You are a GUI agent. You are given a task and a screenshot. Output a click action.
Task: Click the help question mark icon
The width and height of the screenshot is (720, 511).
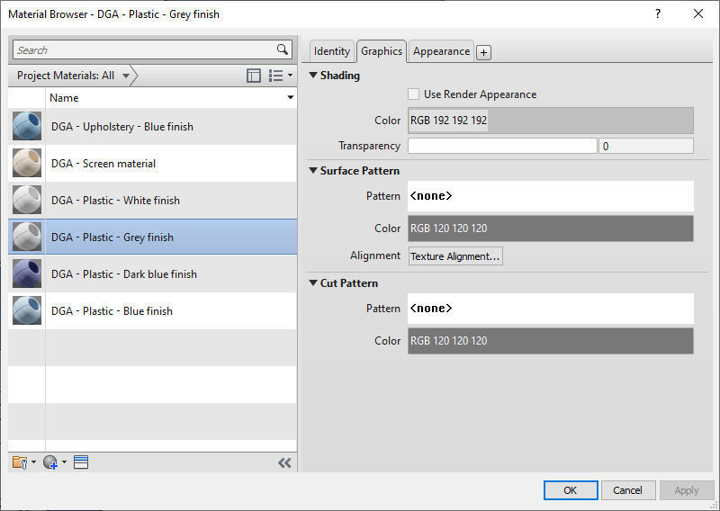point(658,13)
